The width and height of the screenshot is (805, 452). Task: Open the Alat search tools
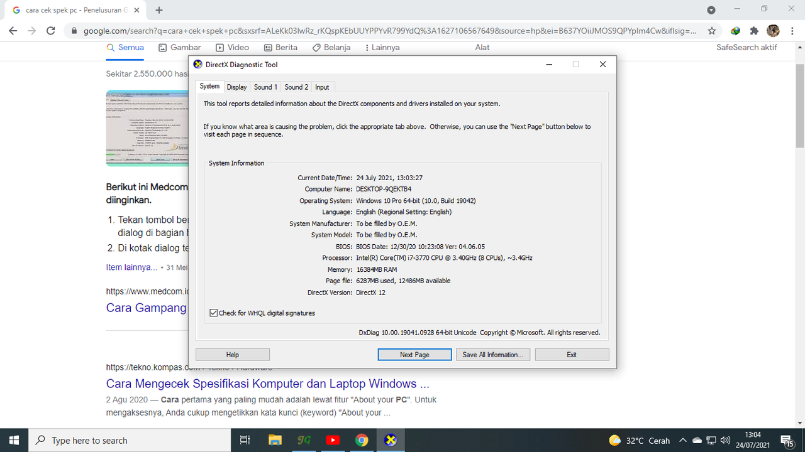click(482, 48)
